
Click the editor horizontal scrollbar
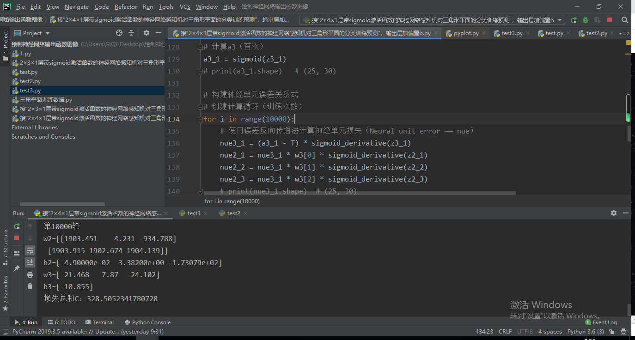(x=360, y=193)
